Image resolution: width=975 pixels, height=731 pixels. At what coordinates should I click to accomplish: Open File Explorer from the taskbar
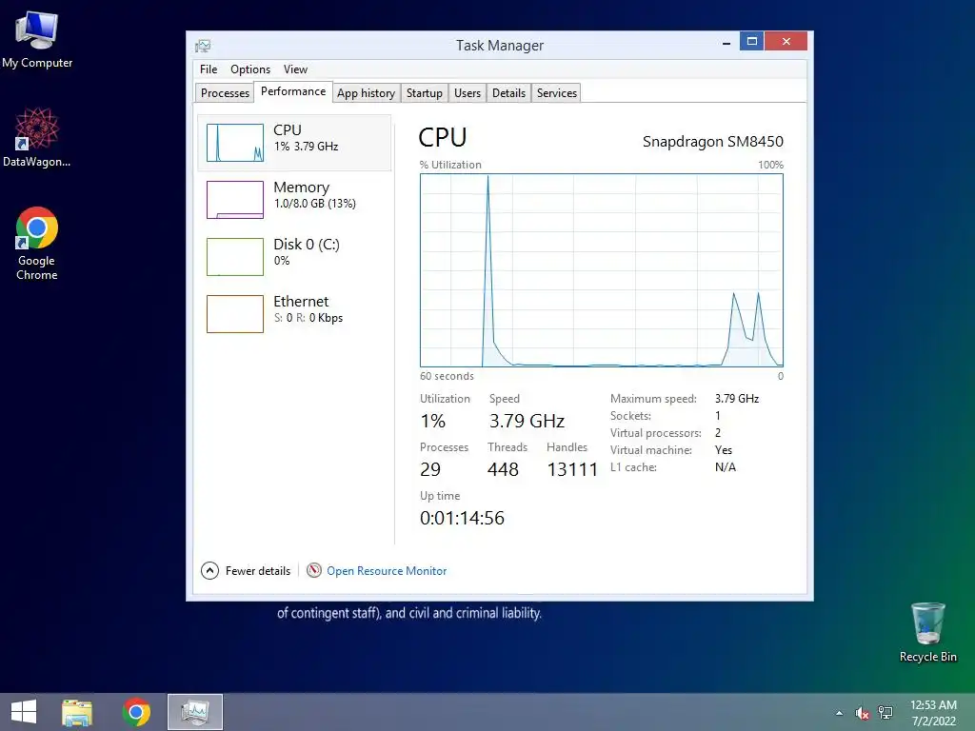coord(77,712)
